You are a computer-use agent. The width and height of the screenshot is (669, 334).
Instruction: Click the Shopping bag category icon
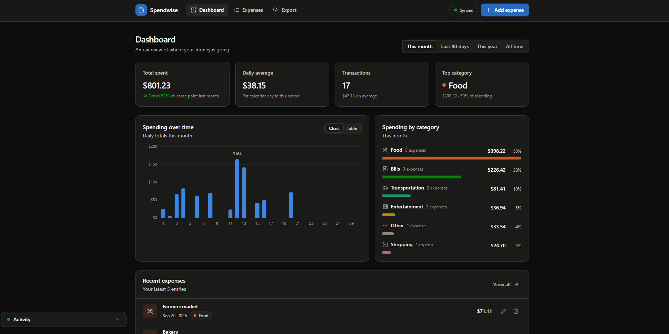tap(385, 244)
